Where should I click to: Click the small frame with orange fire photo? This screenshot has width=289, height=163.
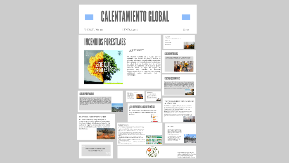135,96
